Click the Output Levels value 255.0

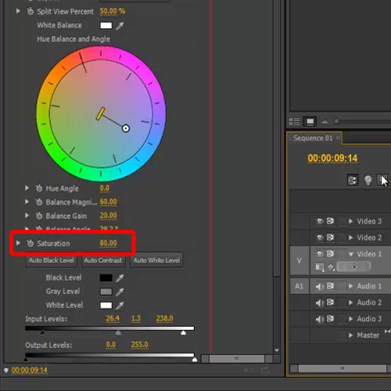(139, 345)
